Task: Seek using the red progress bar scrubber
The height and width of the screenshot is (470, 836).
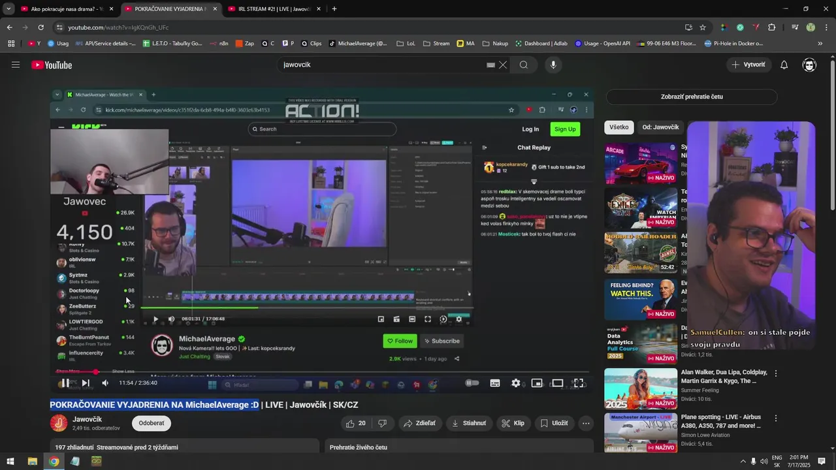Action: click(96, 371)
